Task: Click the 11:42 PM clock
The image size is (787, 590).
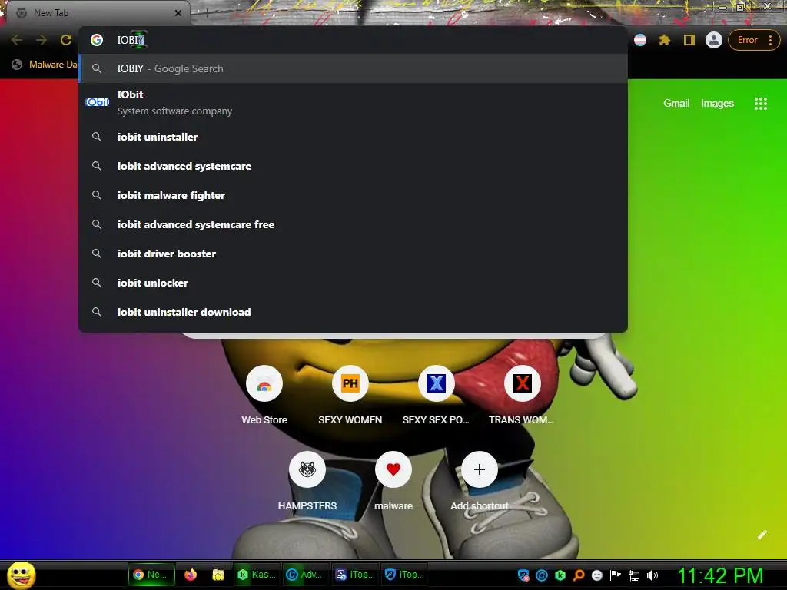Action: [720, 575]
